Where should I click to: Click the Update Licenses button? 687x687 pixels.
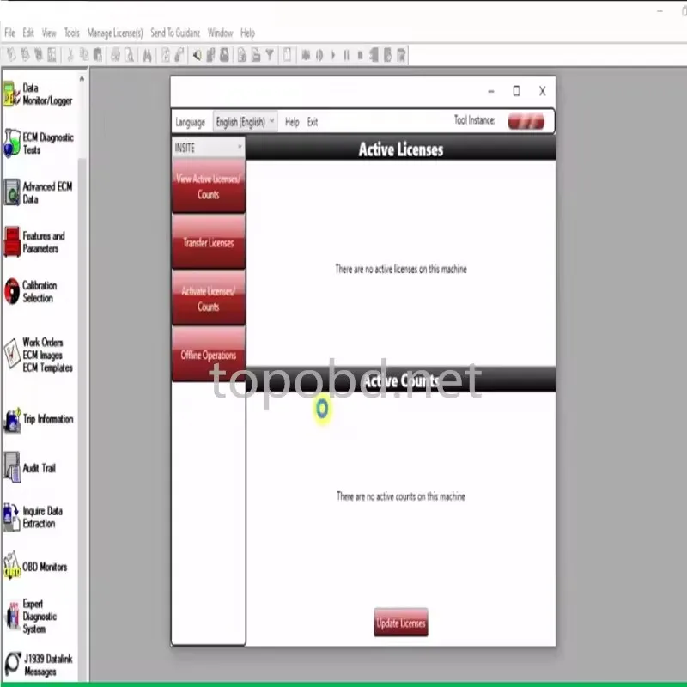tap(400, 623)
